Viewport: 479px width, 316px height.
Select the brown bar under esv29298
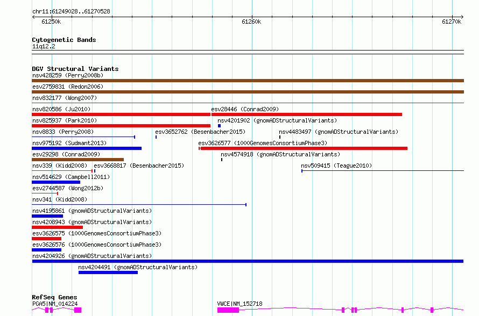pos(78,160)
